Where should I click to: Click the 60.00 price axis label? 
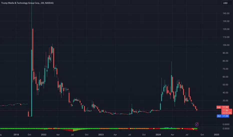click(x=226, y=77)
